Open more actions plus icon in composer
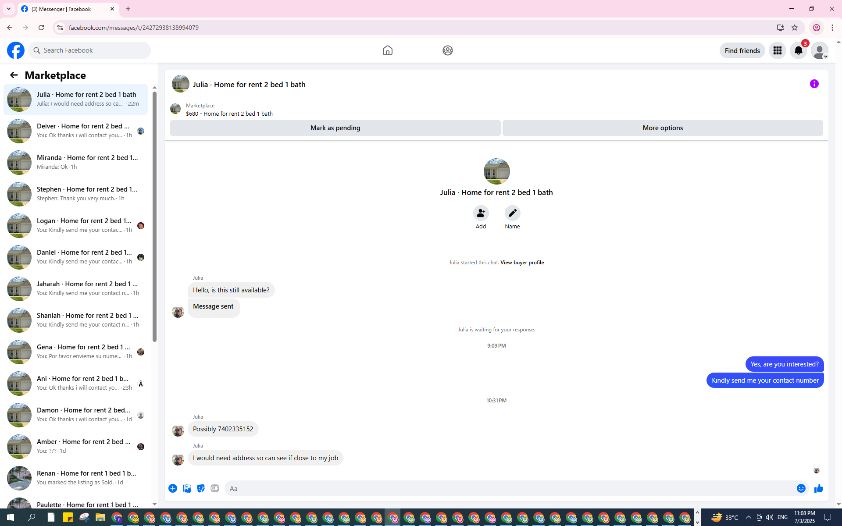This screenshot has width=842, height=526. [x=173, y=488]
